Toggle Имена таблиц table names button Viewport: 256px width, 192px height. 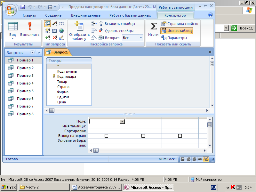coord(177,31)
